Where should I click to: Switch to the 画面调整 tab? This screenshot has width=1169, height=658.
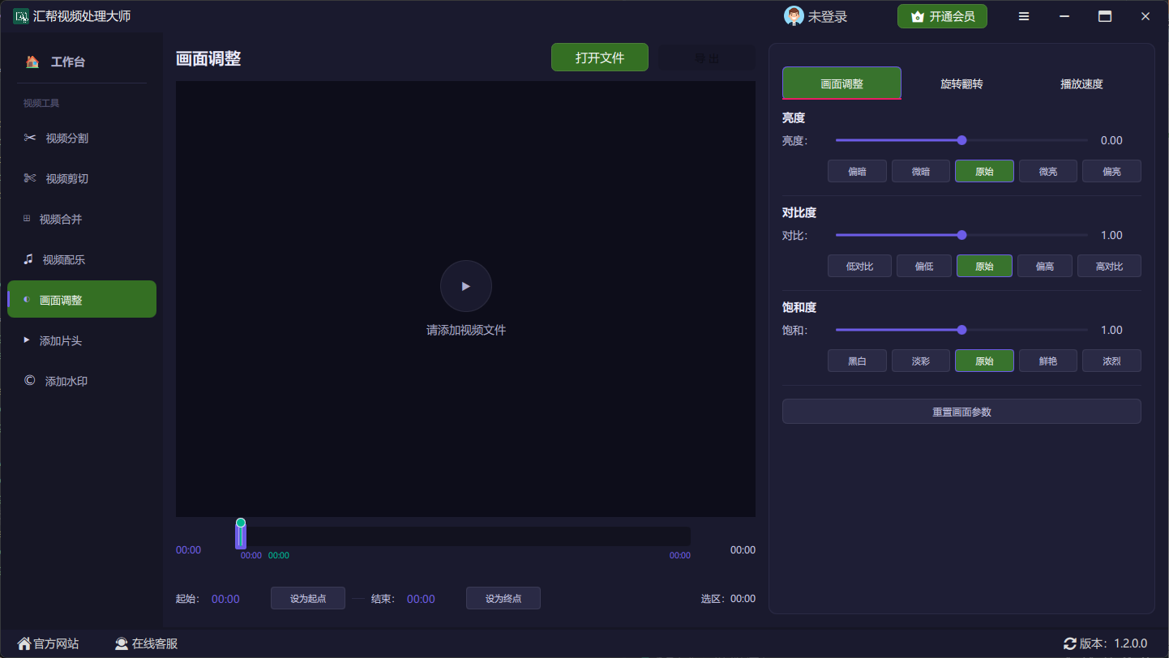coord(841,83)
